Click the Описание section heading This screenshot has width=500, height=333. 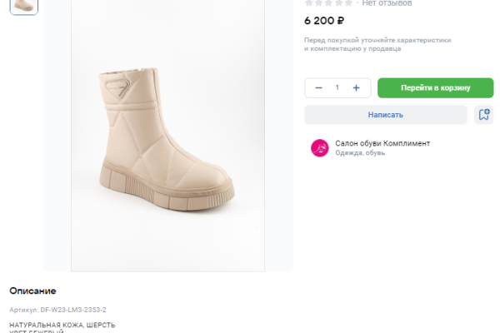[x=33, y=291]
